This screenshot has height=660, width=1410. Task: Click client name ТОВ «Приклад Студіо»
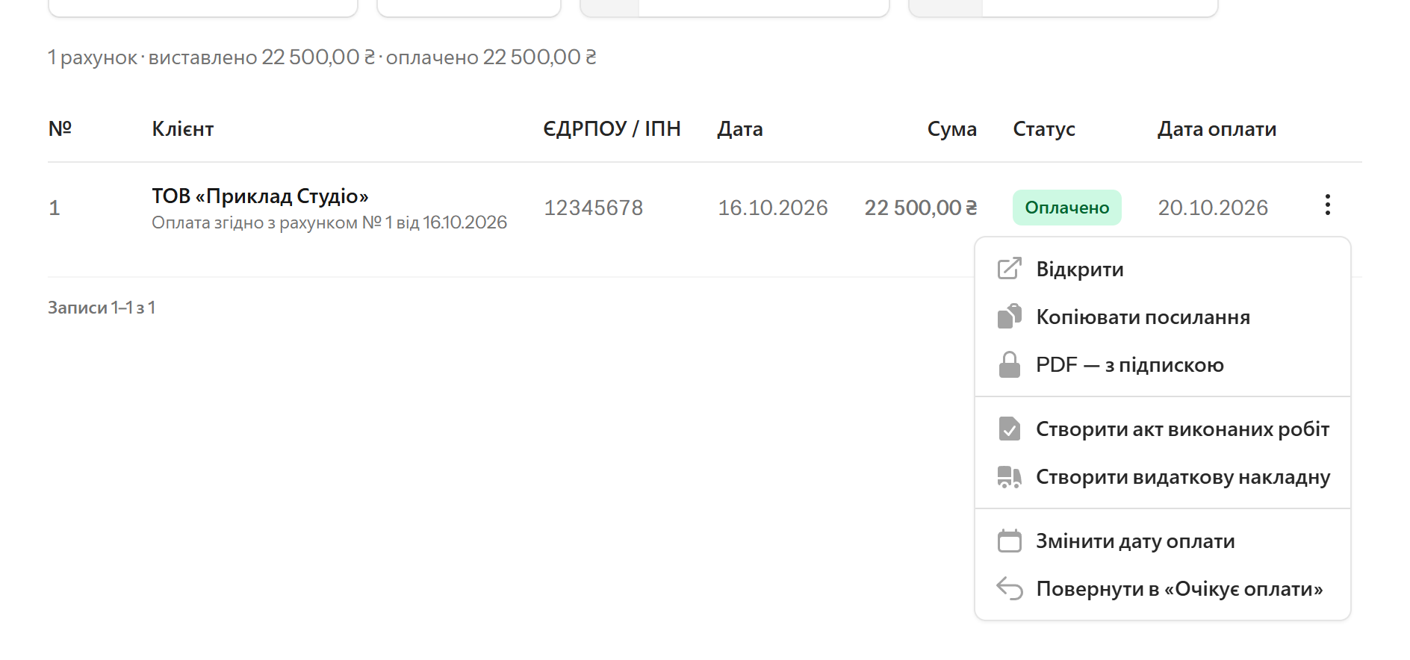pyautogui.click(x=260, y=196)
